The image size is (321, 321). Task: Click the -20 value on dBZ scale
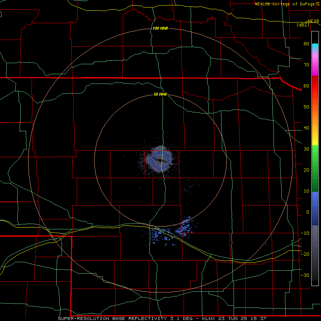point(305,254)
